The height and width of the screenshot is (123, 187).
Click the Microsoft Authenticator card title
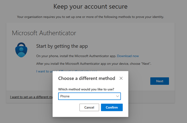(x=44, y=33)
